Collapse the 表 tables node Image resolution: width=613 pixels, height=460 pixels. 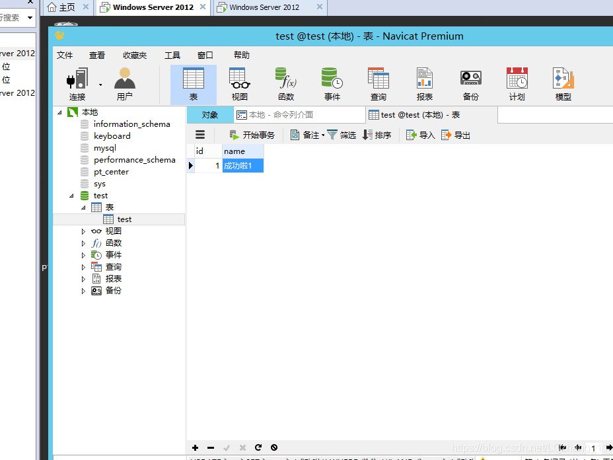(x=83, y=208)
